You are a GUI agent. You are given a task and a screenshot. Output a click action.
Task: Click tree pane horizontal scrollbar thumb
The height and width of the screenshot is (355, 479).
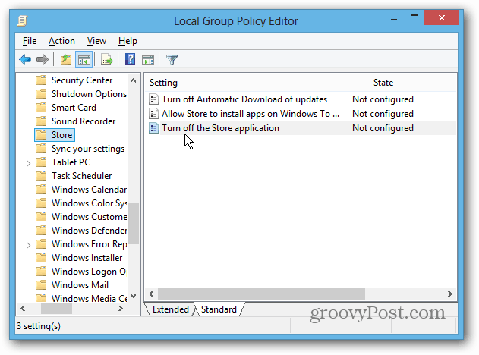click(56, 309)
